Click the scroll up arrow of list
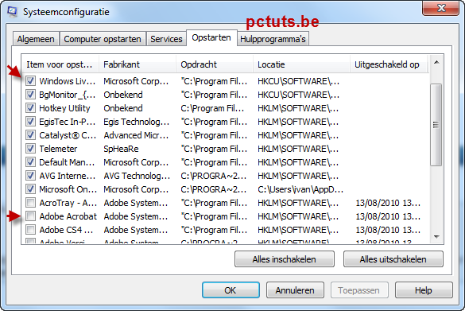 point(436,62)
